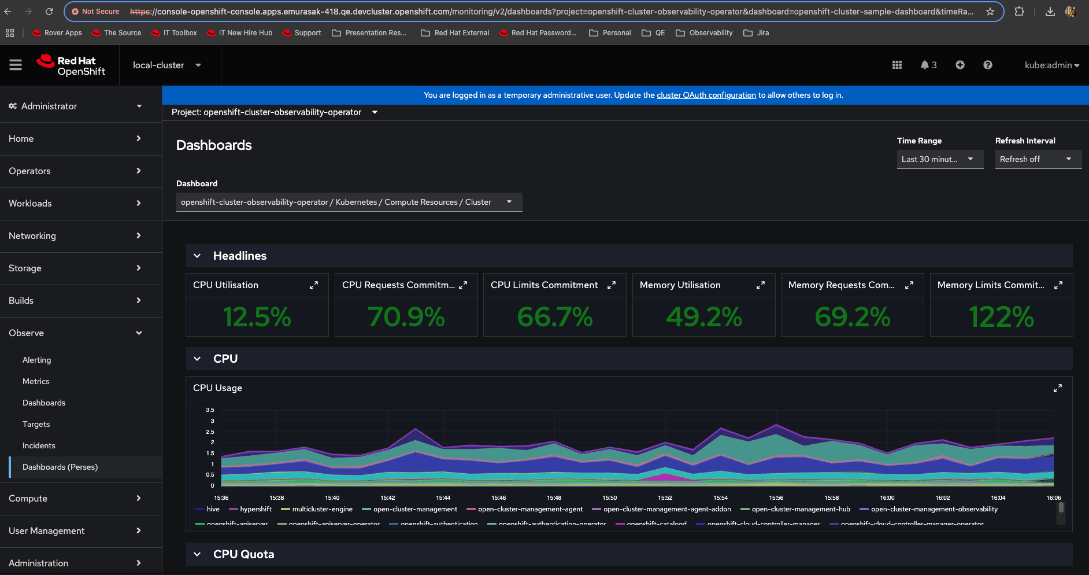Image resolution: width=1089 pixels, height=575 pixels.
Task: Click the plus import/add icon in the masthead
Action: click(x=960, y=65)
